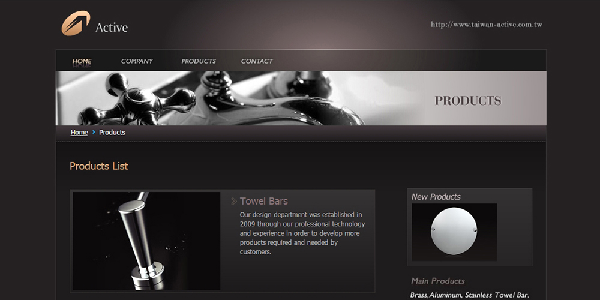Click the Products List heading
This screenshot has width=600, height=300.
[99, 166]
